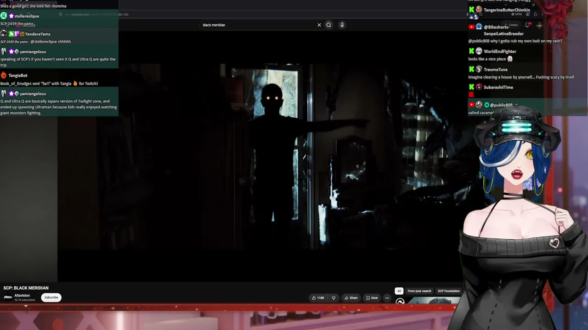
Task: Share the video using the Share button
Action: (x=351, y=298)
